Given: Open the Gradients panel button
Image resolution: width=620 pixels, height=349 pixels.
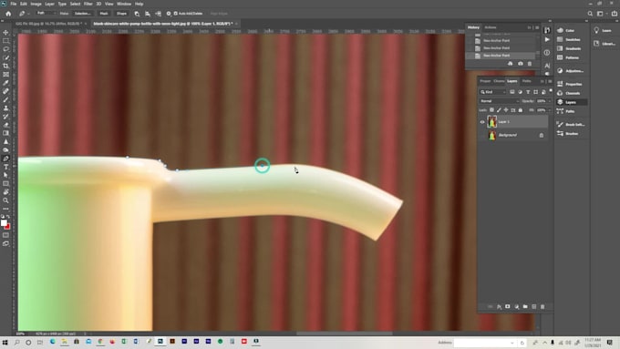Looking at the screenshot, I should [x=569, y=48].
